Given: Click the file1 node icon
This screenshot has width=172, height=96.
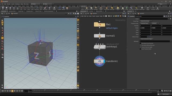Looking at the screenshot, I should click(x=99, y=25).
